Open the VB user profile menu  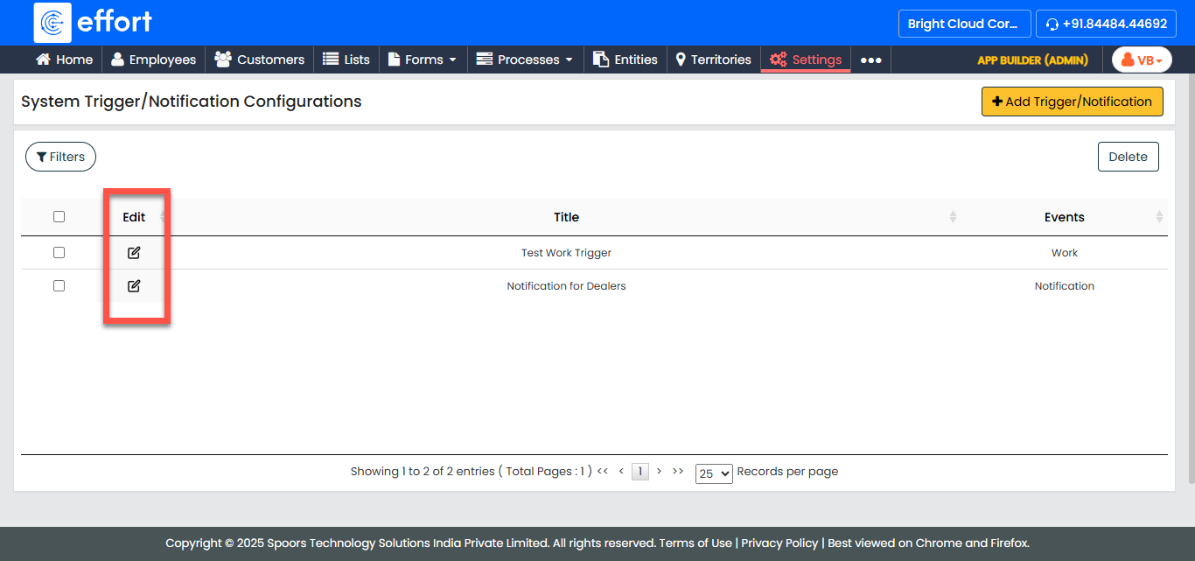click(x=1142, y=60)
